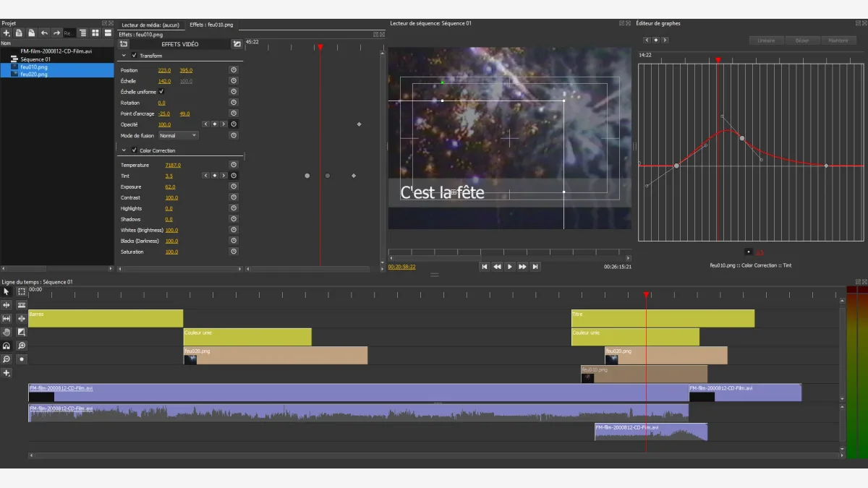Pick the hand tool in timeline
Viewport: 868px width, 488px height.
[x=7, y=332]
